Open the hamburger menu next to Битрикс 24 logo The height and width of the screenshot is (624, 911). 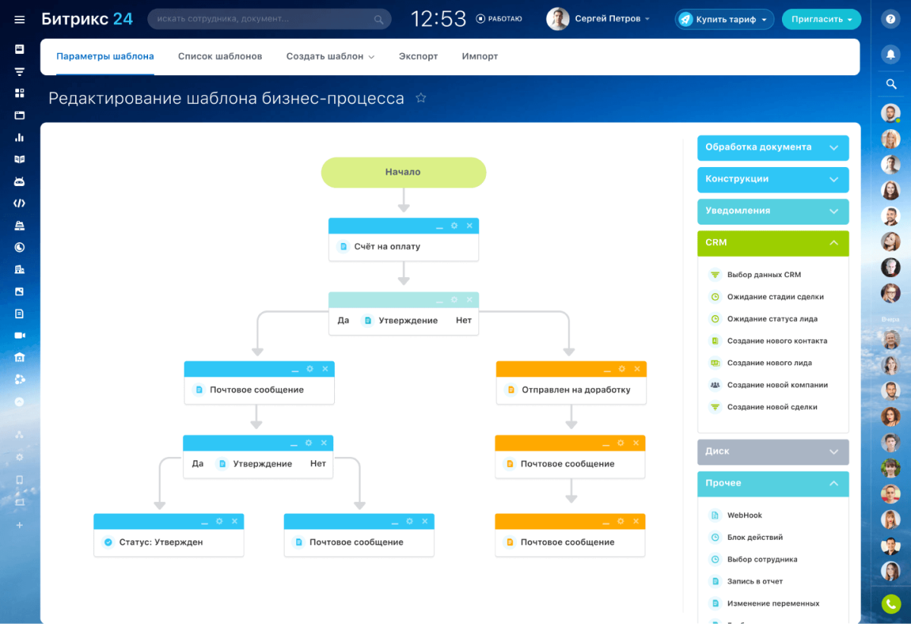19,19
